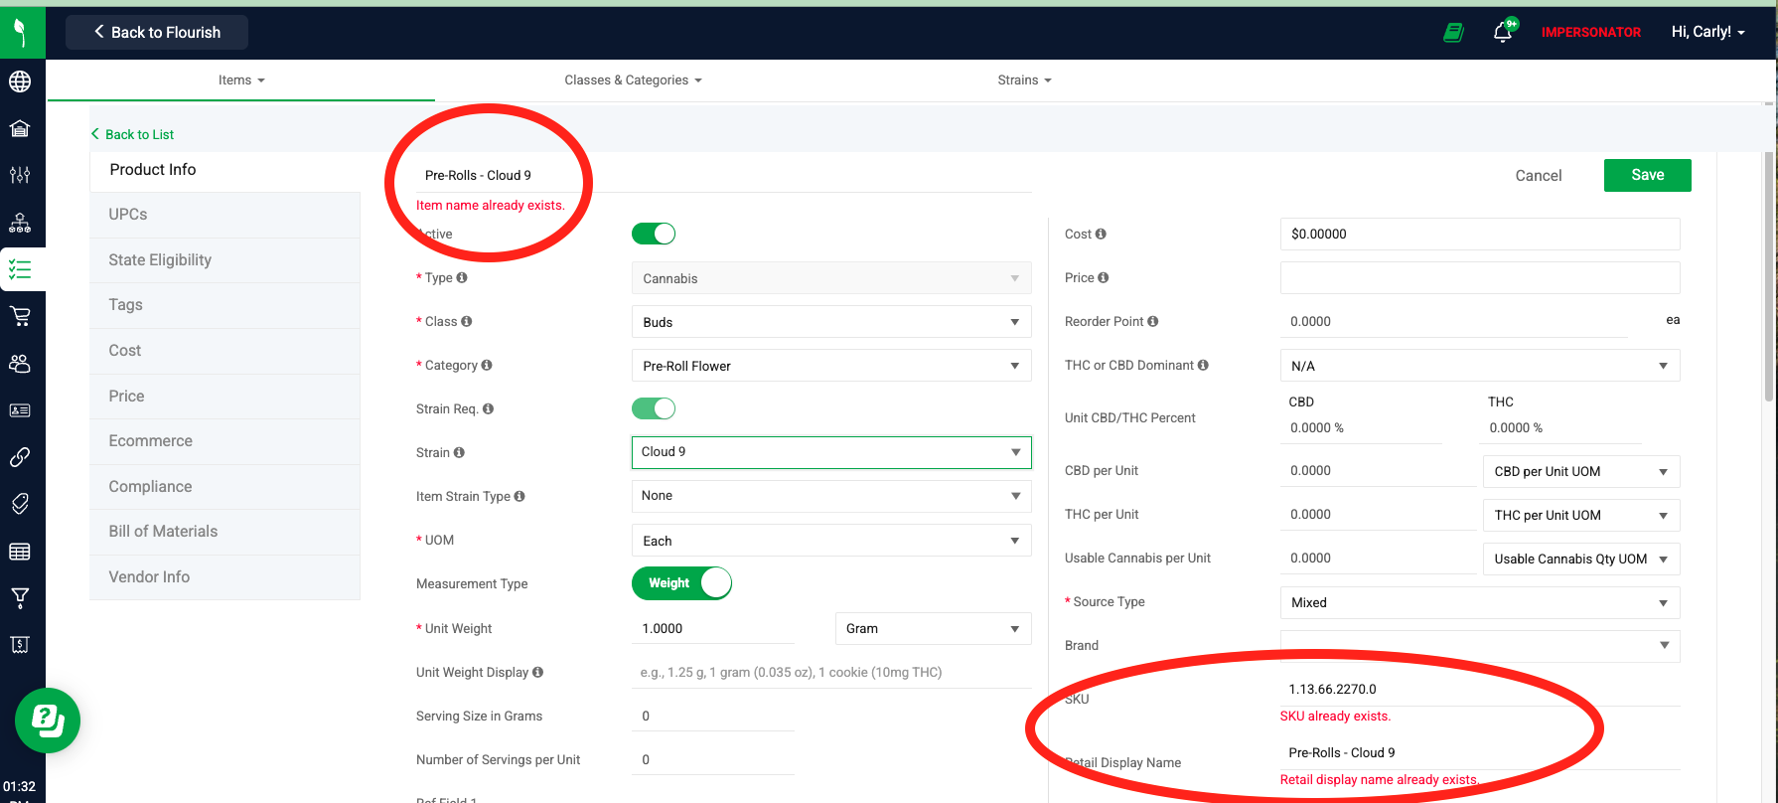Open the Category dropdown showing Pre-Roll Flower
This screenshot has width=1778, height=803.
[831, 366]
